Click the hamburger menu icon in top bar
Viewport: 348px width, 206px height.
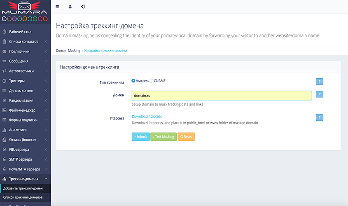[57, 7]
